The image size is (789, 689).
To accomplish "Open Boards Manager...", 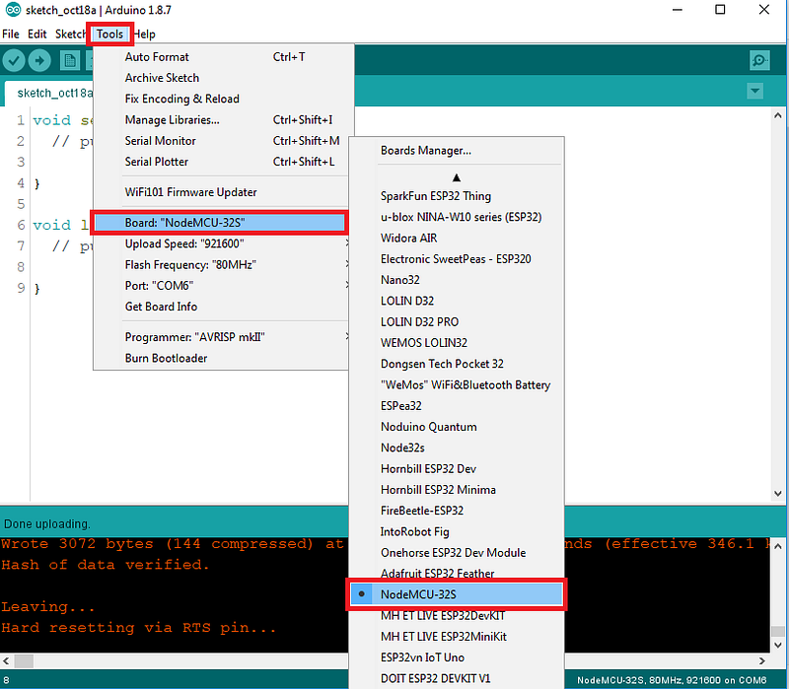I will pos(457,151).
